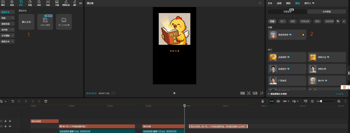Viewport: 350px width, 133px height.
Task: Click the microphone record icon
Action: [x=263, y=101]
